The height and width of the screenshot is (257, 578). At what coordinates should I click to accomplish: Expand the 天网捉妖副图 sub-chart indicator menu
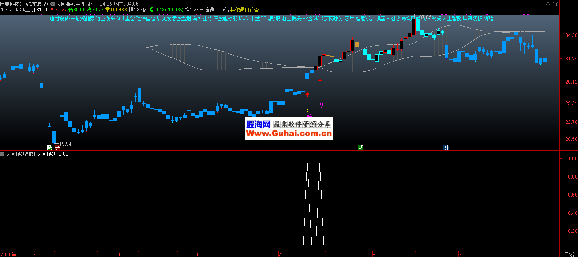pos(2,154)
